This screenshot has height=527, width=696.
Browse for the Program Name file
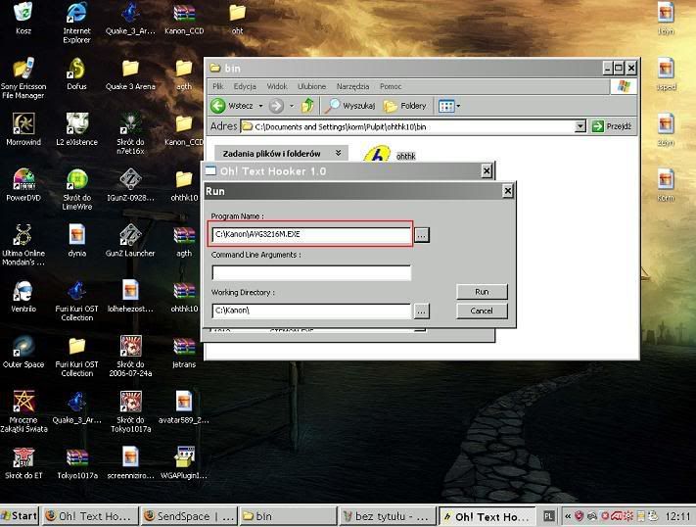[x=421, y=235]
